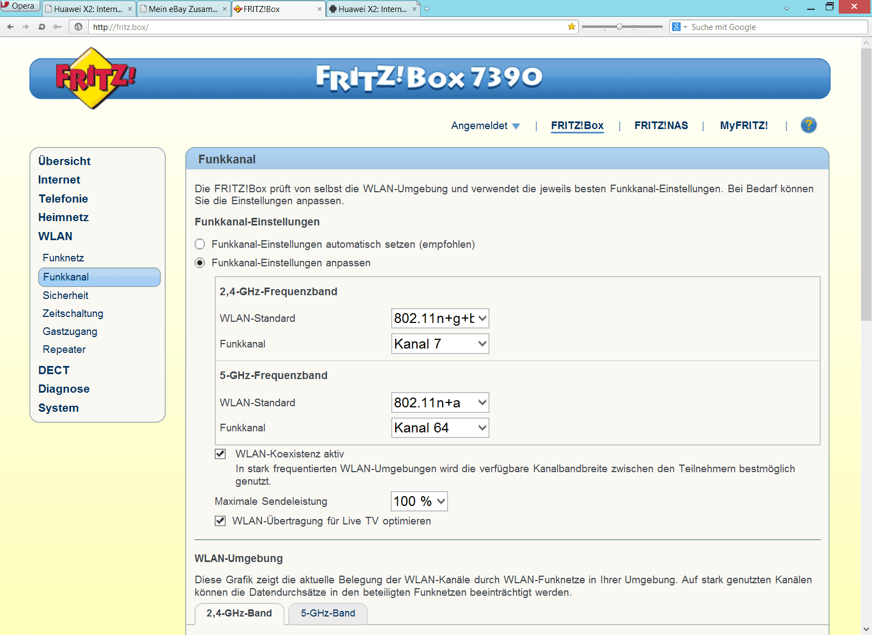Viewport: 872px width, 635px height.
Task: Select the Funkkanal submenu entry
Action: [99, 277]
